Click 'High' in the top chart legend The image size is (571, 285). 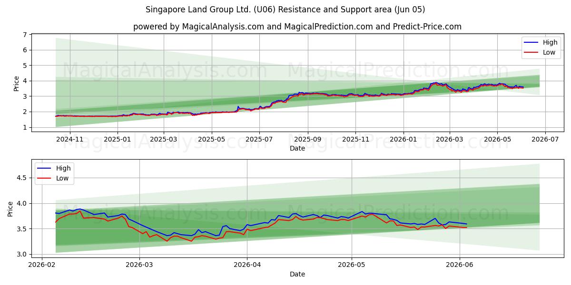pyautogui.click(x=550, y=42)
